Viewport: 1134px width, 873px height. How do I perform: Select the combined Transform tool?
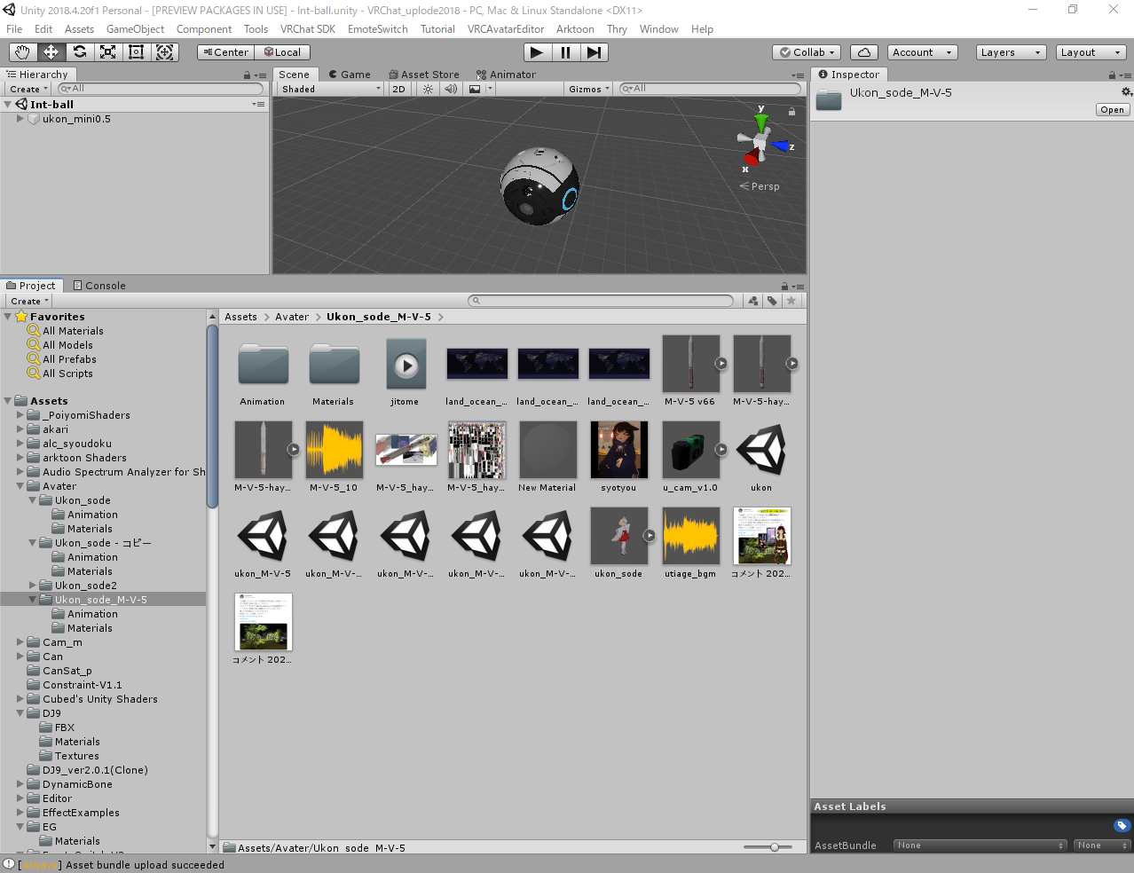(x=165, y=52)
